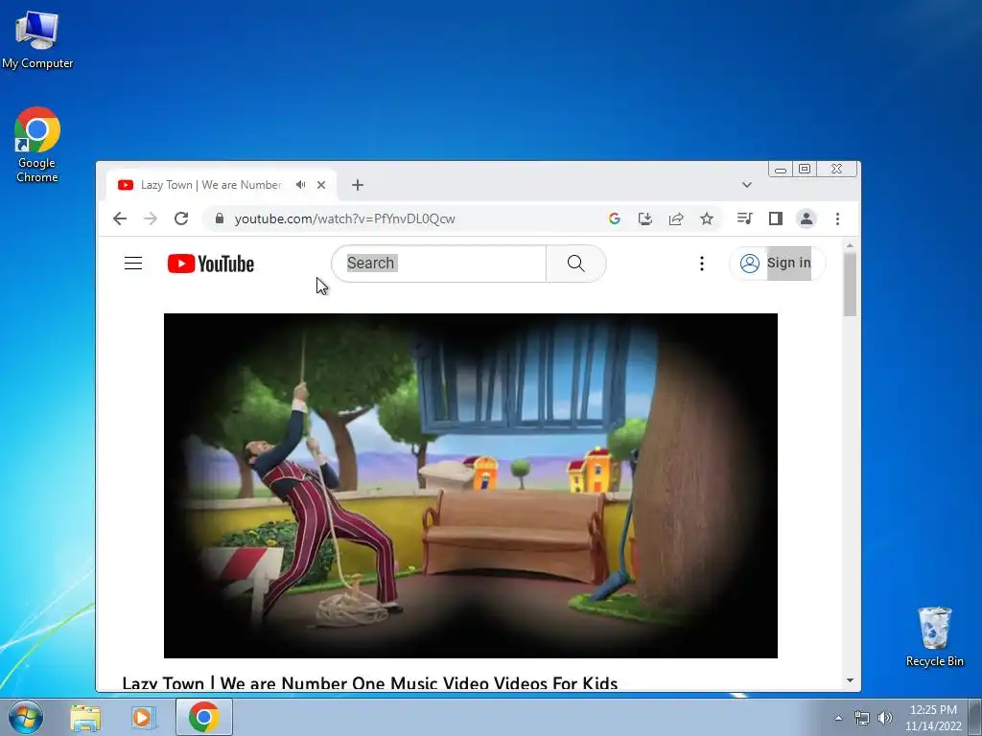The width and height of the screenshot is (982, 736).
Task: Toggle Chrome side panel
Action: (x=775, y=218)
